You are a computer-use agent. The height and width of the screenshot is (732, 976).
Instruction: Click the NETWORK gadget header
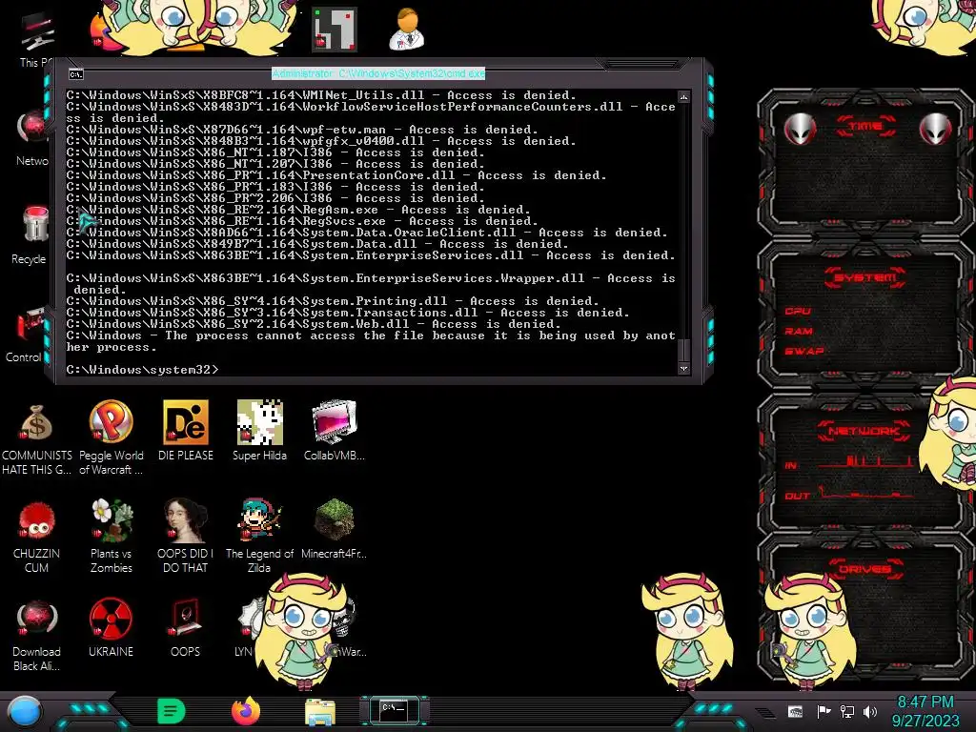pos(864,430)
